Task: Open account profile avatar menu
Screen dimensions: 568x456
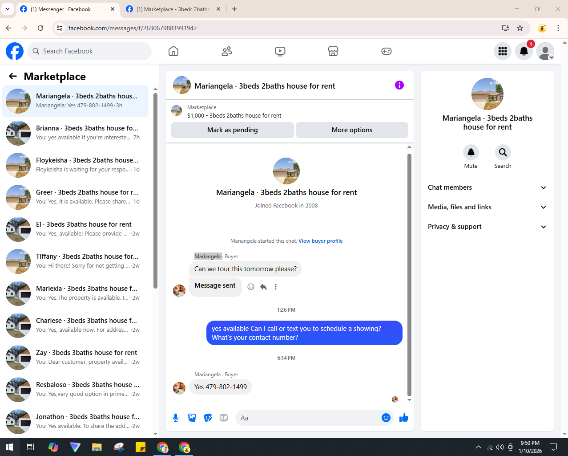Action: [545, 51]
